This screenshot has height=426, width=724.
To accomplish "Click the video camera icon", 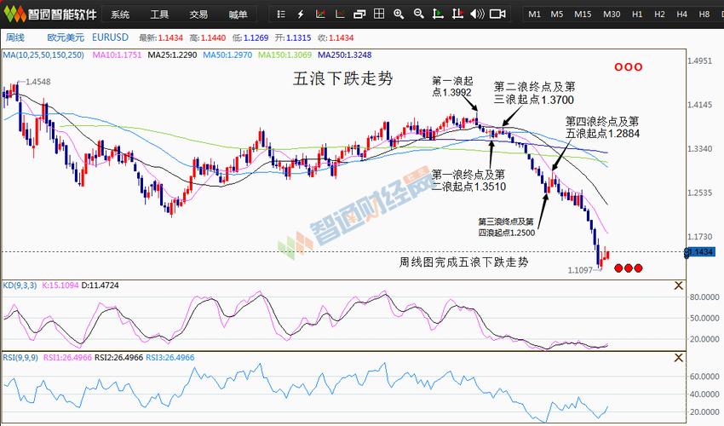I will tap(497, 14).
